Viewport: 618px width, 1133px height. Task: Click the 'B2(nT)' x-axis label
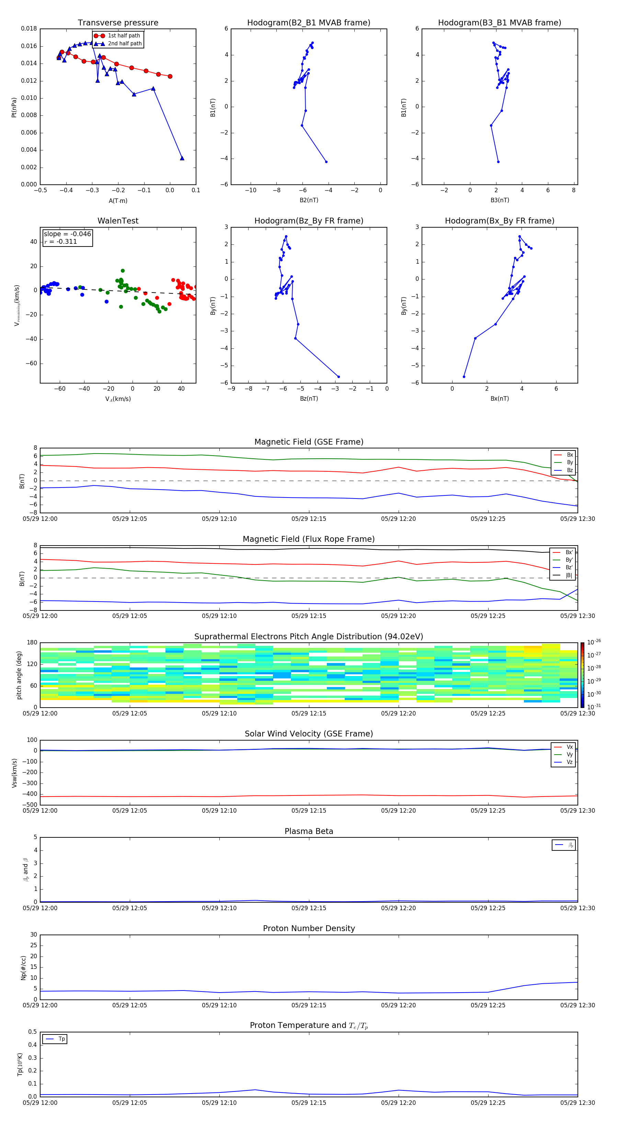coord(309,200)
